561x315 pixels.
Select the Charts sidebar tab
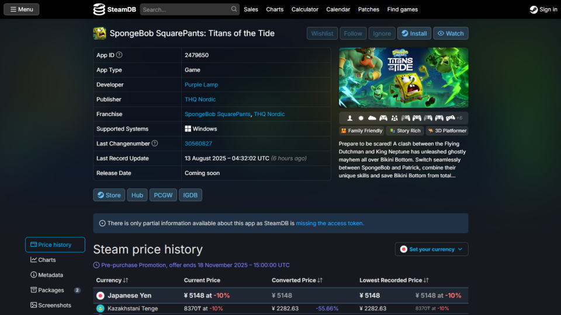pos(55,260)
